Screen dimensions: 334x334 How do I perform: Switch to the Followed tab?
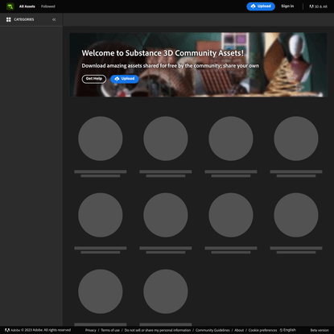point(48,6)
